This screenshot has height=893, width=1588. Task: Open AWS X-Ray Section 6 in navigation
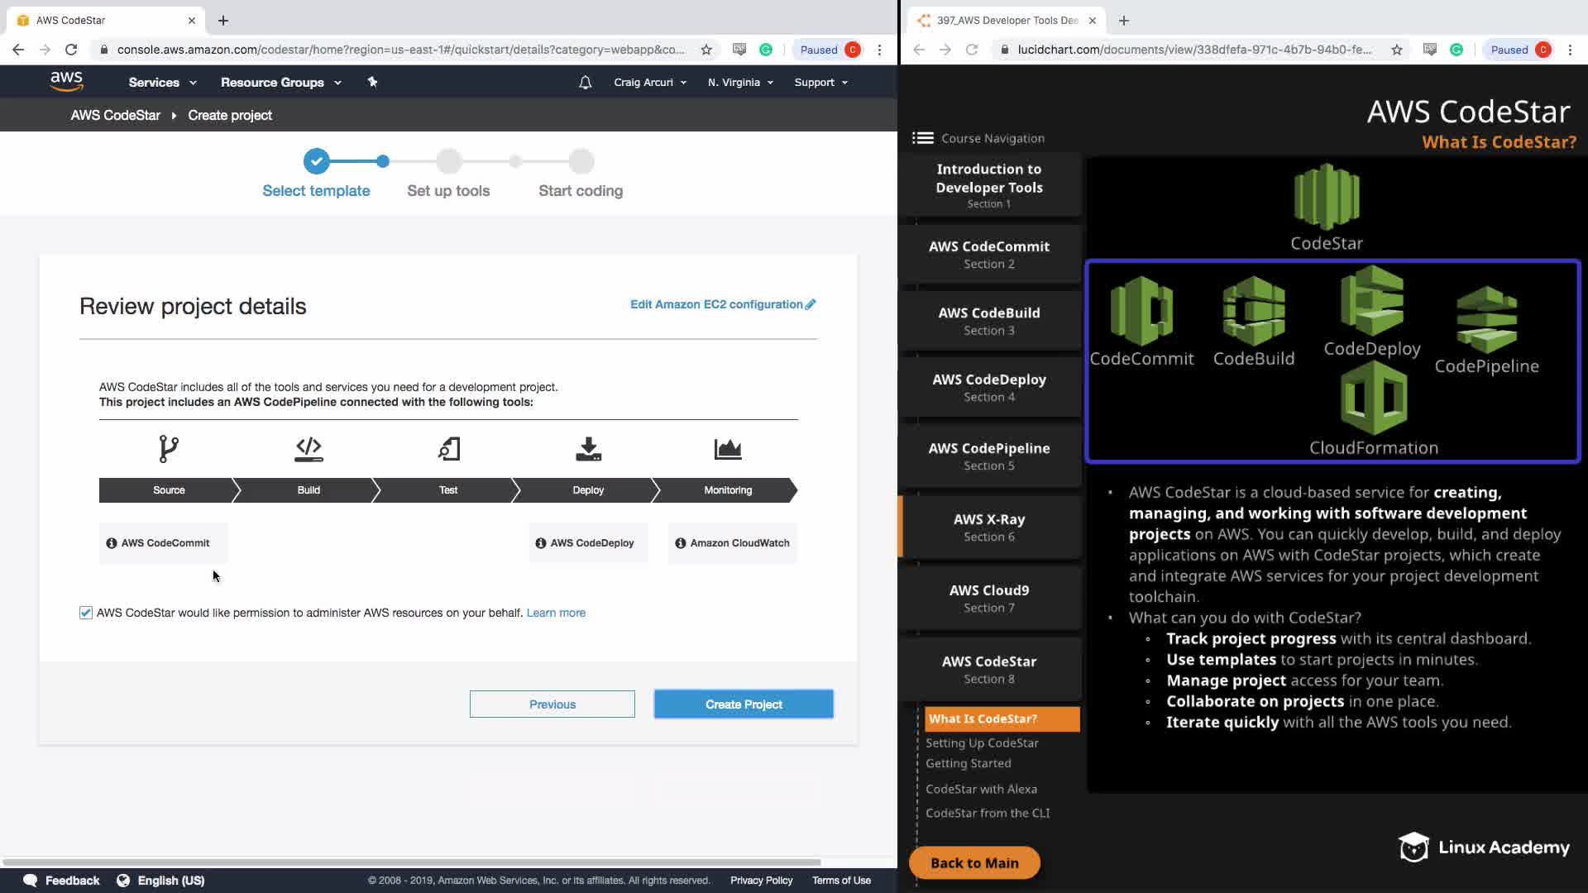point(989,527)
